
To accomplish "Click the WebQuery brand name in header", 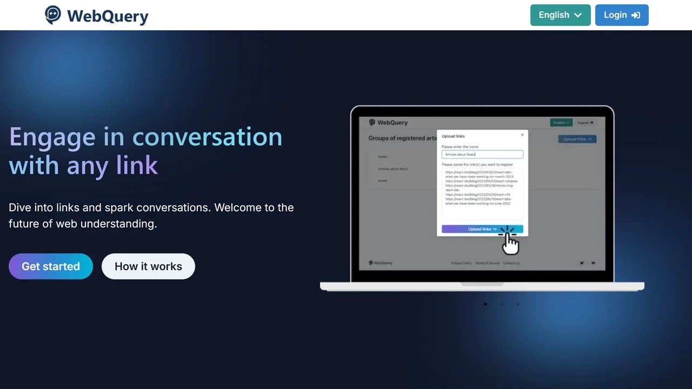I will tap(108, 16).
